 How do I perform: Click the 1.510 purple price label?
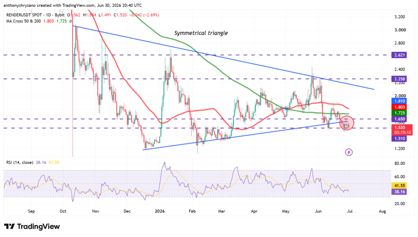[399, 138]
